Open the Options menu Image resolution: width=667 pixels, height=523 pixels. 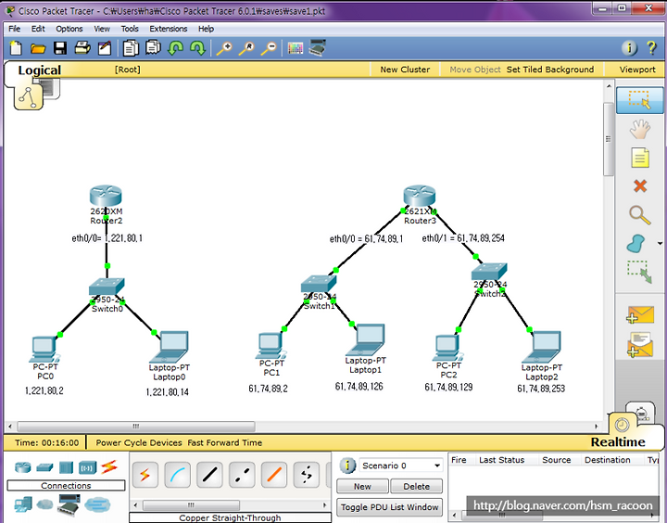tap(69, 29)
